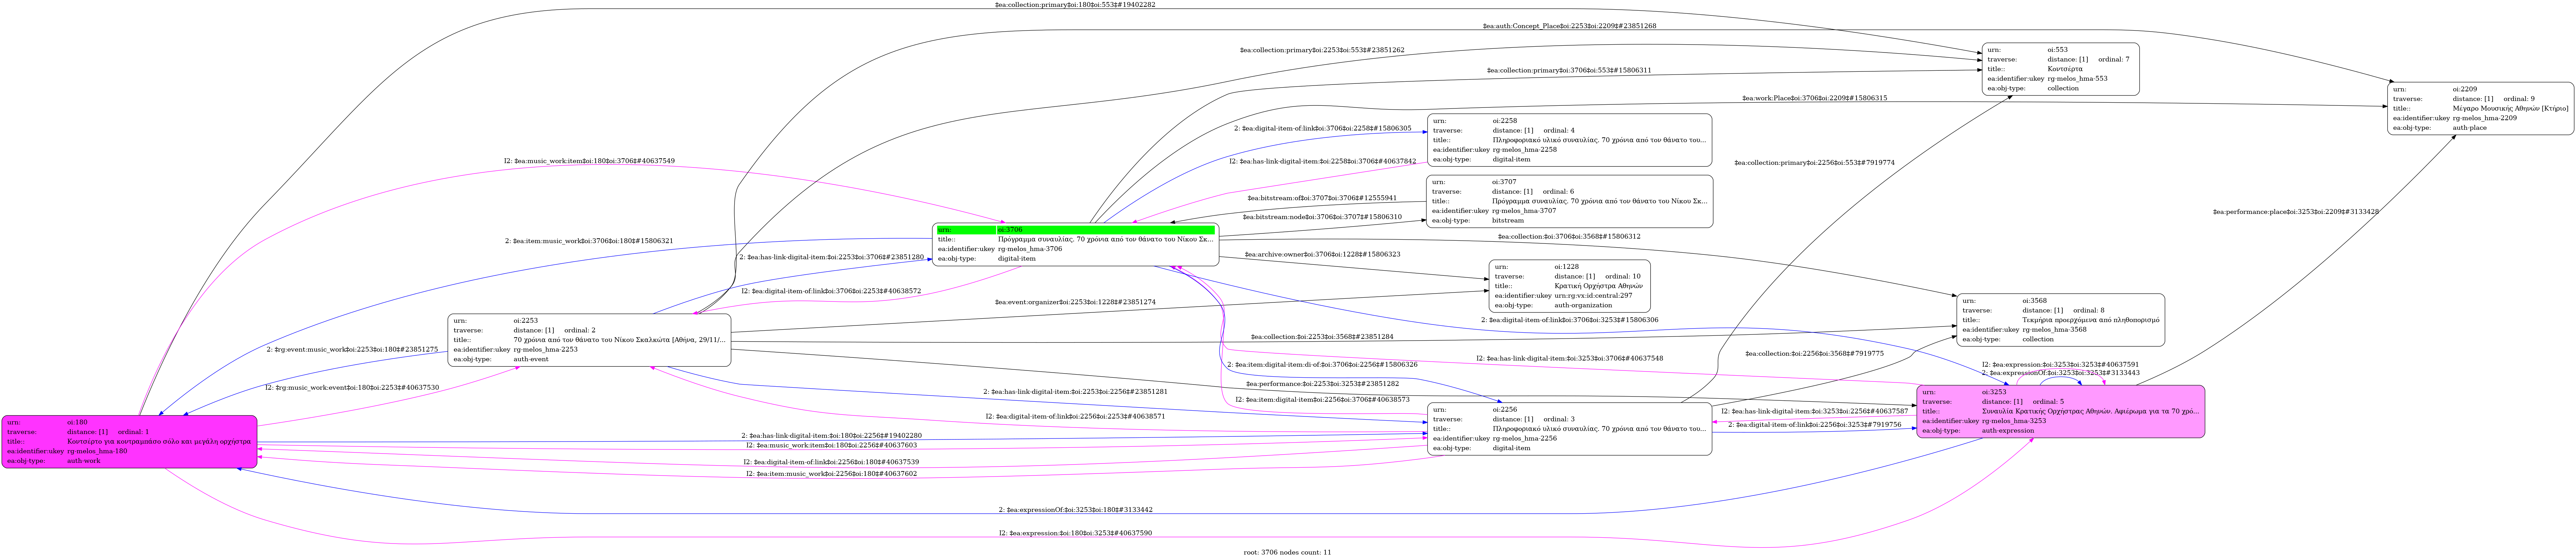Click edge label ea:auth:Concept_Place oi:2253 to oi:2209

click(1569, 26)
